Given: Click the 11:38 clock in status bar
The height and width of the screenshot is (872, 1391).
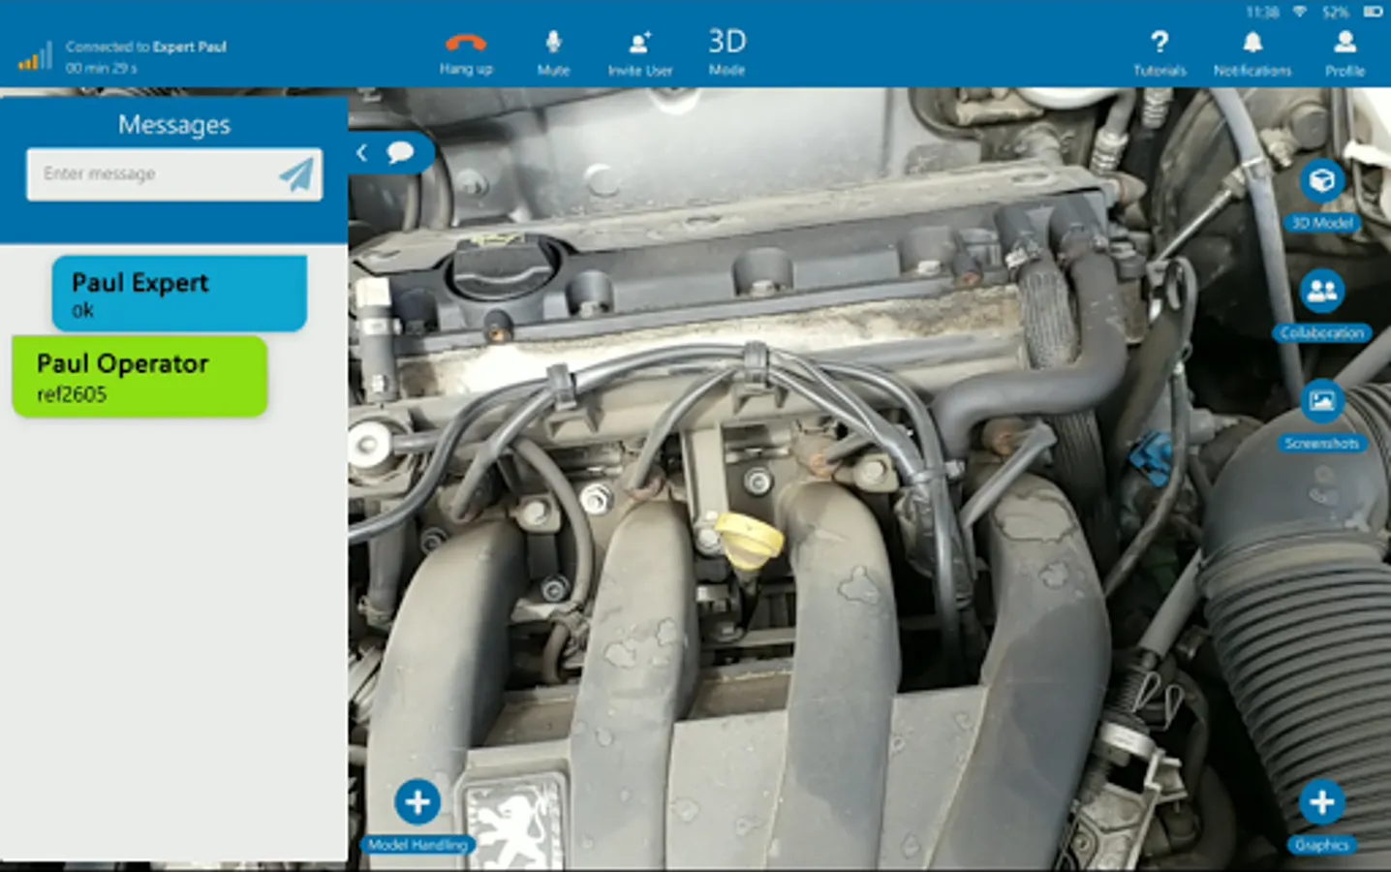Looking at the screenshot, I should [1262, 13].
